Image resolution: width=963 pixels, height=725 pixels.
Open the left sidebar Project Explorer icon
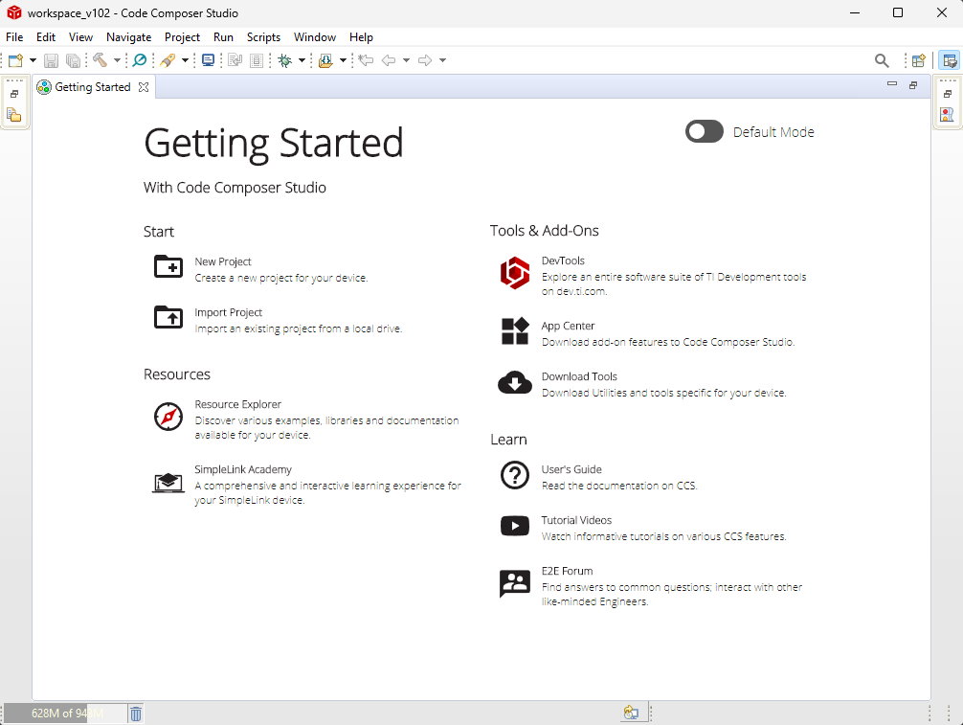pyautogui.click(x=14, y=115)
